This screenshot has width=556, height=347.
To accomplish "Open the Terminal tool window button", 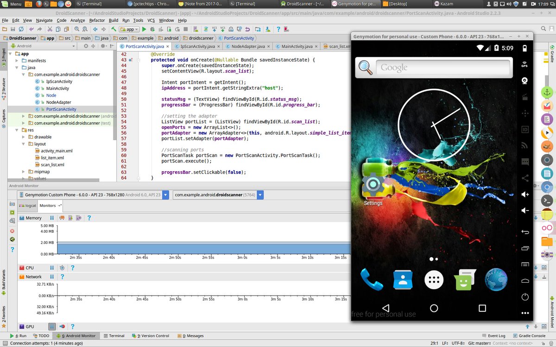I will pyautogui.click(x=114, y=336).
